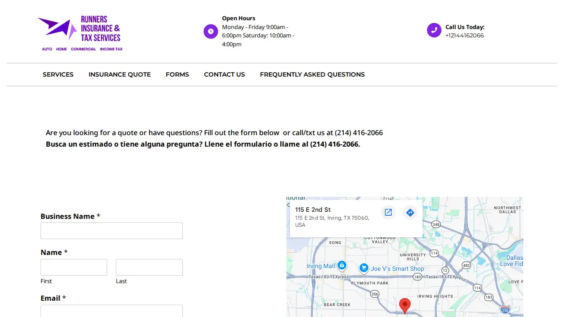Click the Runners Insurance & Tax Services logo

coord(80,34)
